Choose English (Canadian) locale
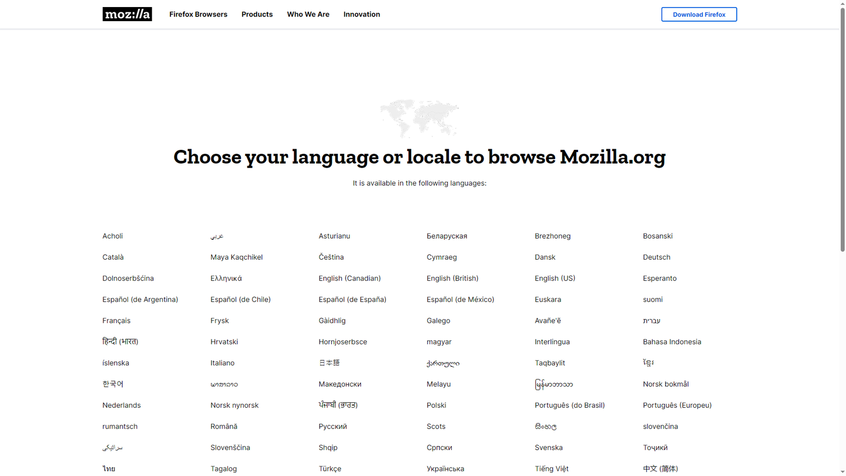The height and width of the screenshot is (476, 846). [349, 278]
